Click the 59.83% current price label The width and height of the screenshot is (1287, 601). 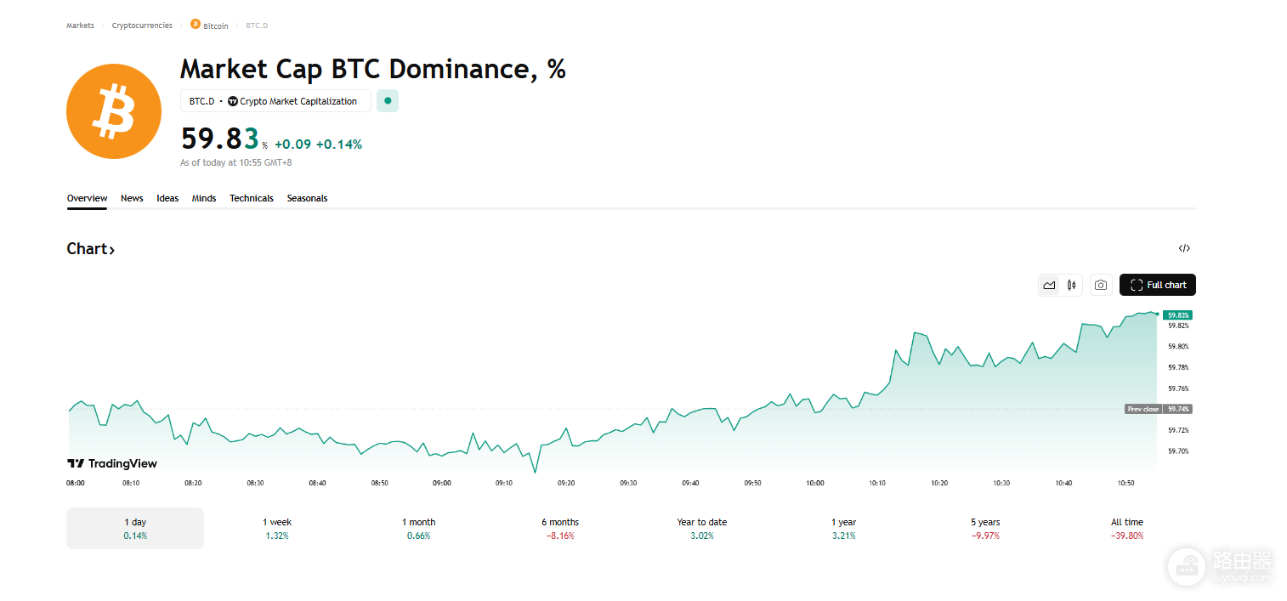point(1178,315)
